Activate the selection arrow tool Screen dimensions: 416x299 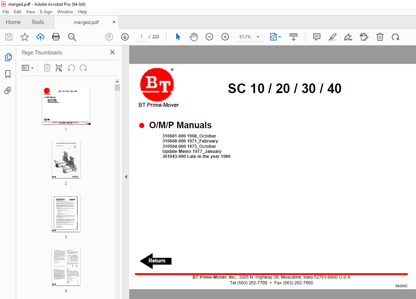click(x=178, y=37)
